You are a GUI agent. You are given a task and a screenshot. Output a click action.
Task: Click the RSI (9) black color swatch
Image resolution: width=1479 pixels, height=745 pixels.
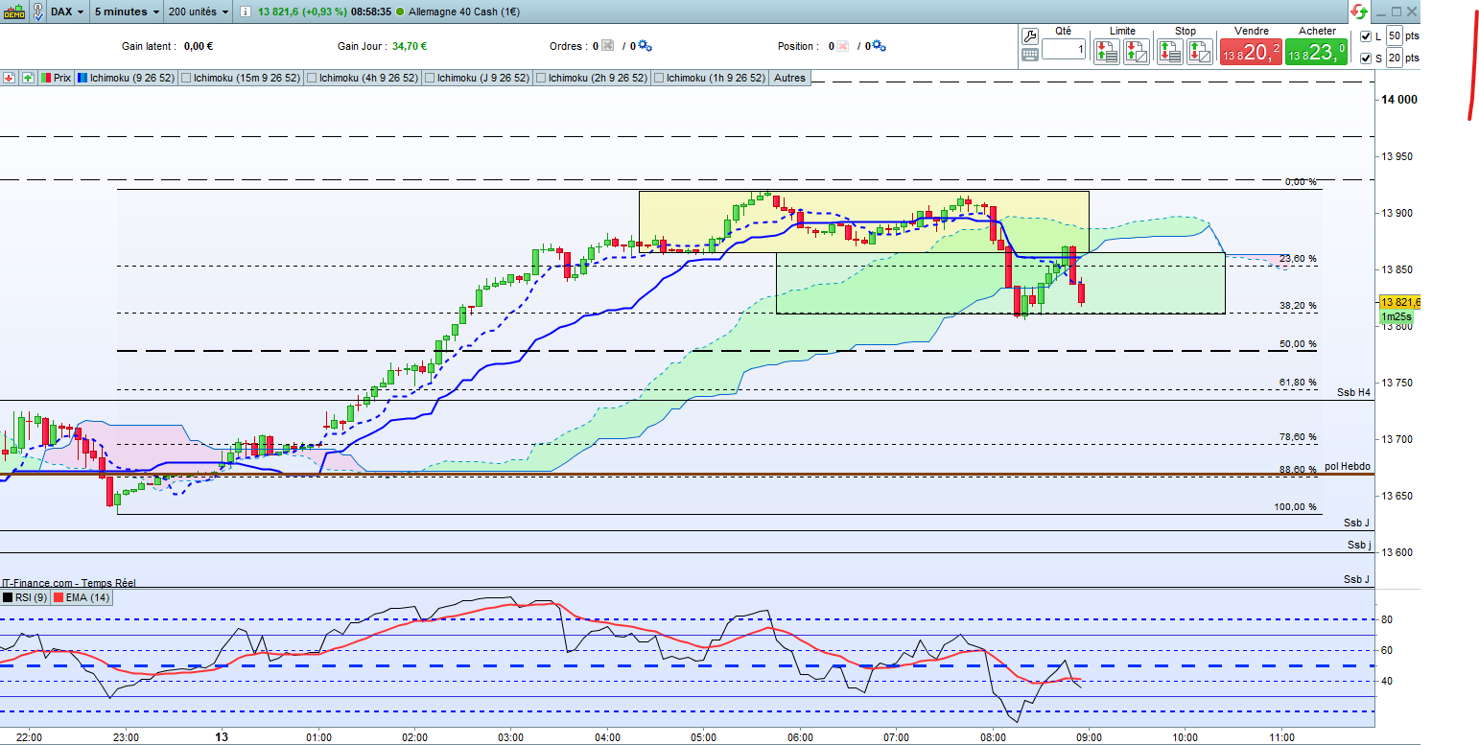[x=8, y=597]
